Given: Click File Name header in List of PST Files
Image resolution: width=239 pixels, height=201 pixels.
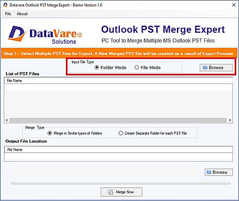Looking at the screenshot, I should tap(118, 80).
